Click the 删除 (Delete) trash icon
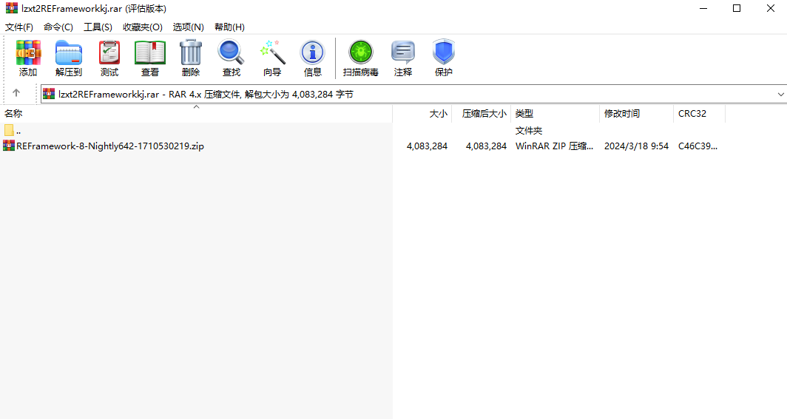 pyautogui.click(x=191, y=58)
